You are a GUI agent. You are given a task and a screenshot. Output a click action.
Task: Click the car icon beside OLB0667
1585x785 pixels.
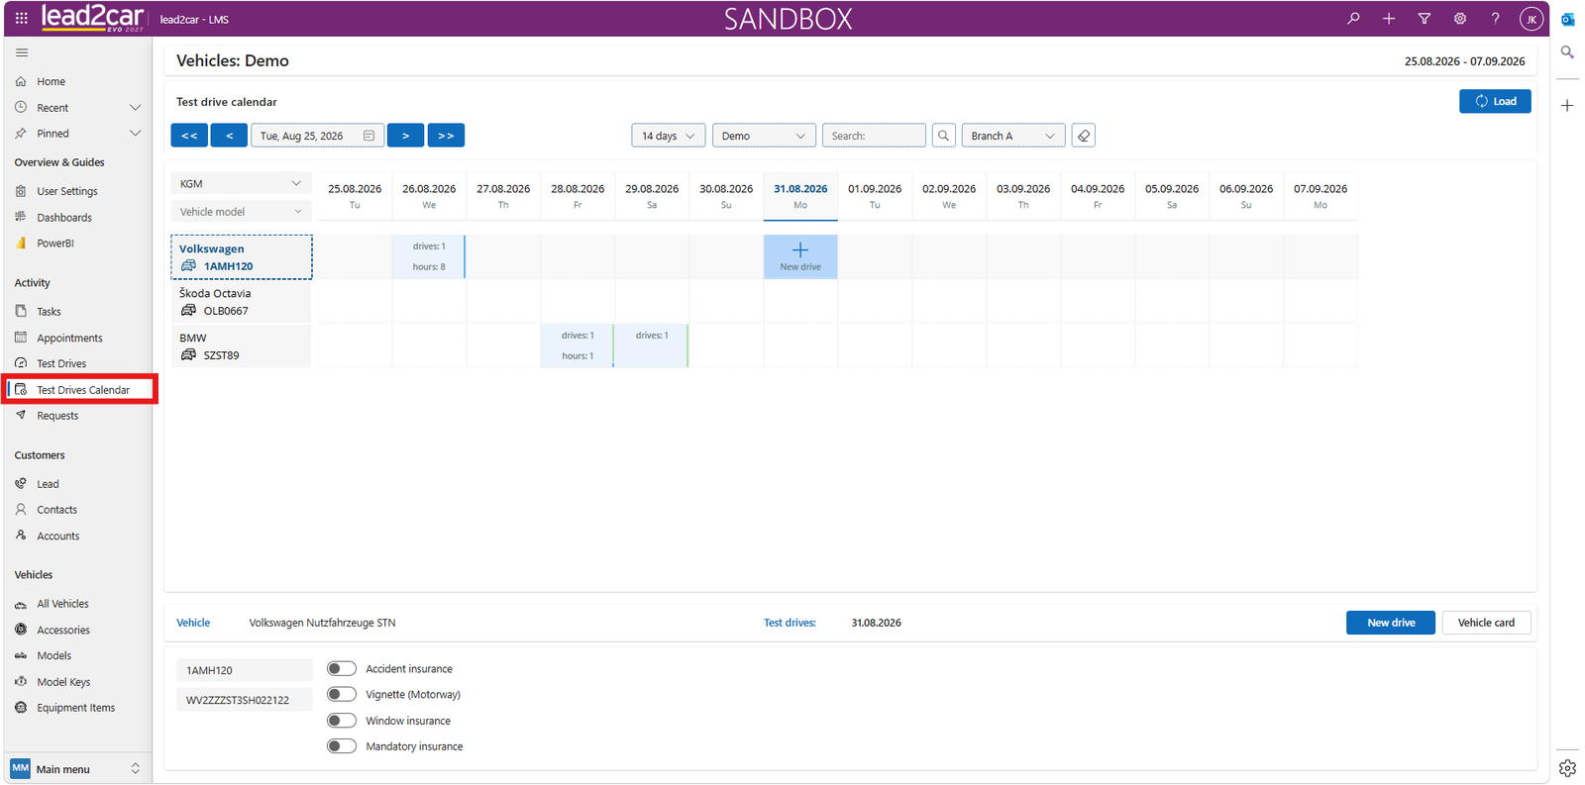pos(188,310)
